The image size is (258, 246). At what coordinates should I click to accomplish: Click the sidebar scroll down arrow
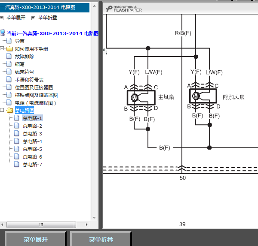94,218
